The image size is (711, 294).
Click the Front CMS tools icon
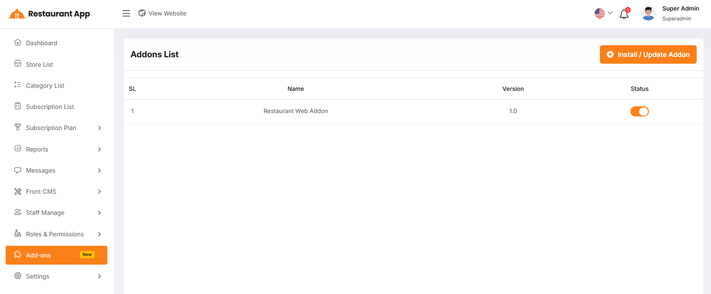coord(18,191)
